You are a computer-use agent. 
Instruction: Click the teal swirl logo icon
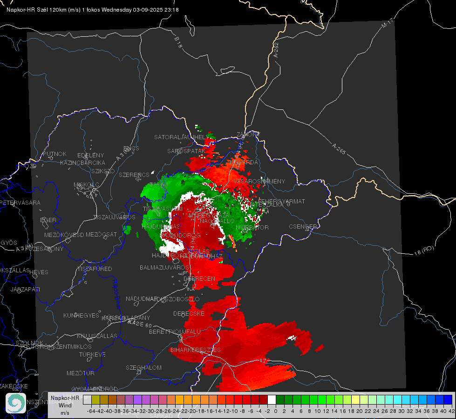(16, 403)
